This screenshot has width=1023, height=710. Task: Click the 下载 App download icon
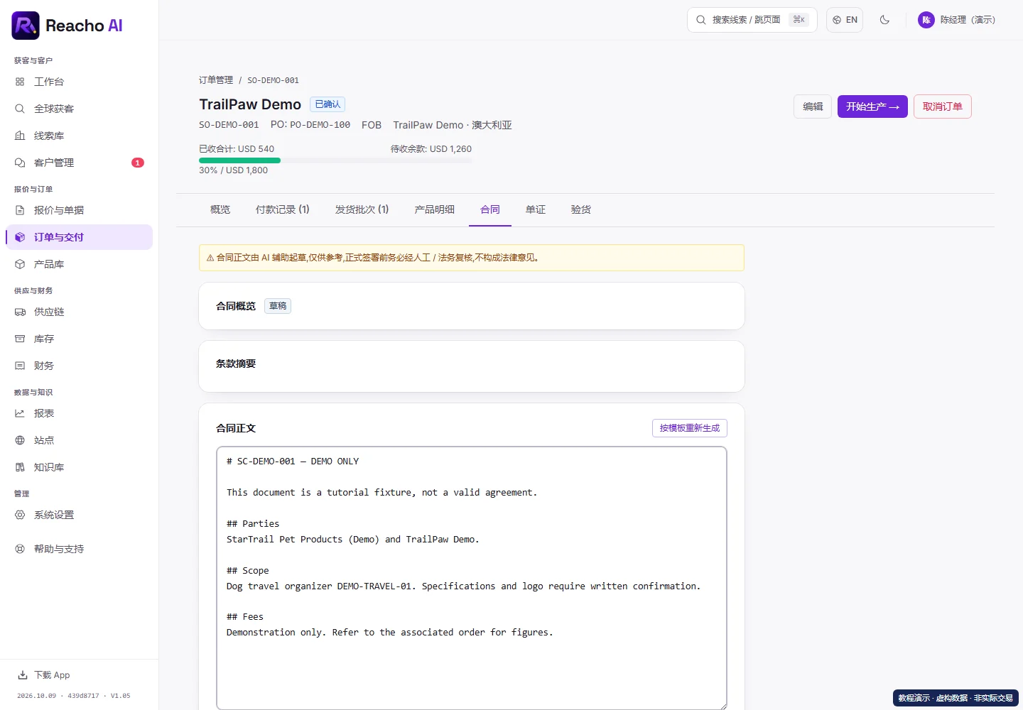(23, 675)
